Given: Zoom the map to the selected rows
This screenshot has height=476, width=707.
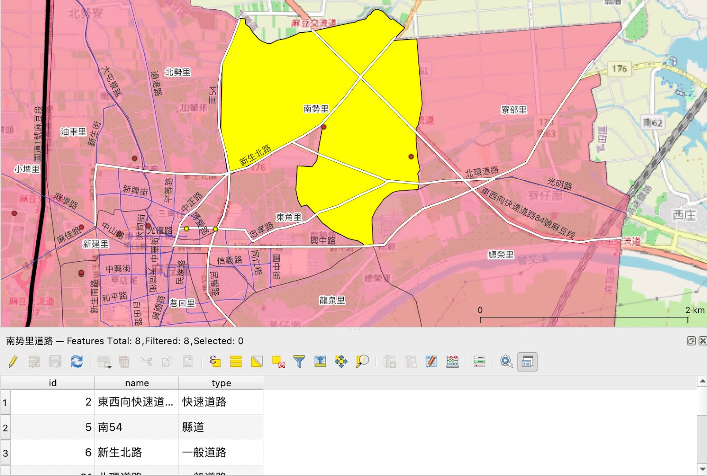Looking at the screenshot, I should [x=362, y=362].
